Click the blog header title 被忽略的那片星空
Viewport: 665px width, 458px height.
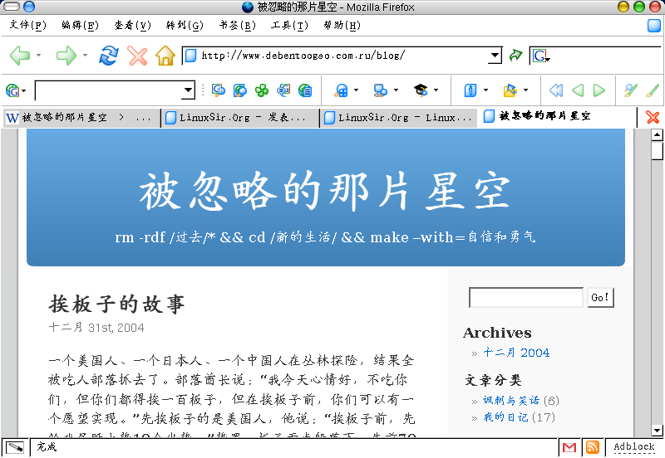[x=325, y=192]
